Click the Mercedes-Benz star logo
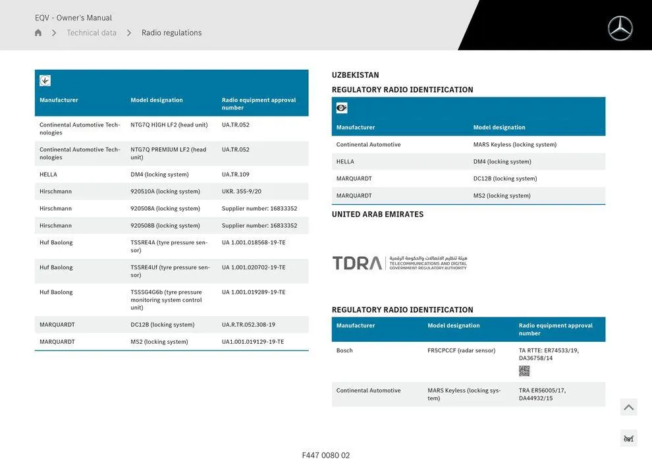 click(x=619, y=28)
